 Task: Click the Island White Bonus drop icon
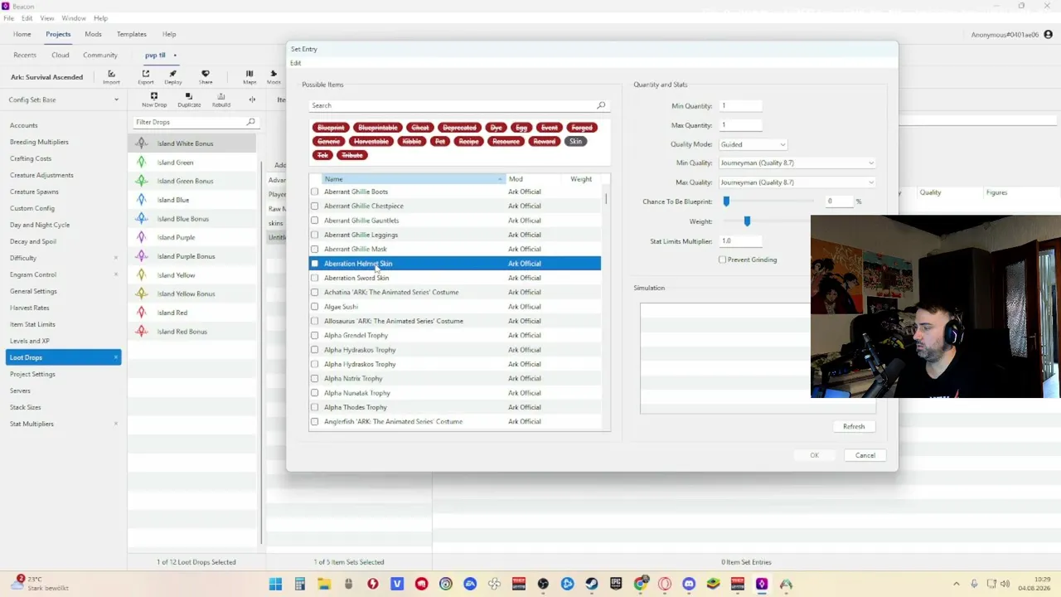coord(141,143)
